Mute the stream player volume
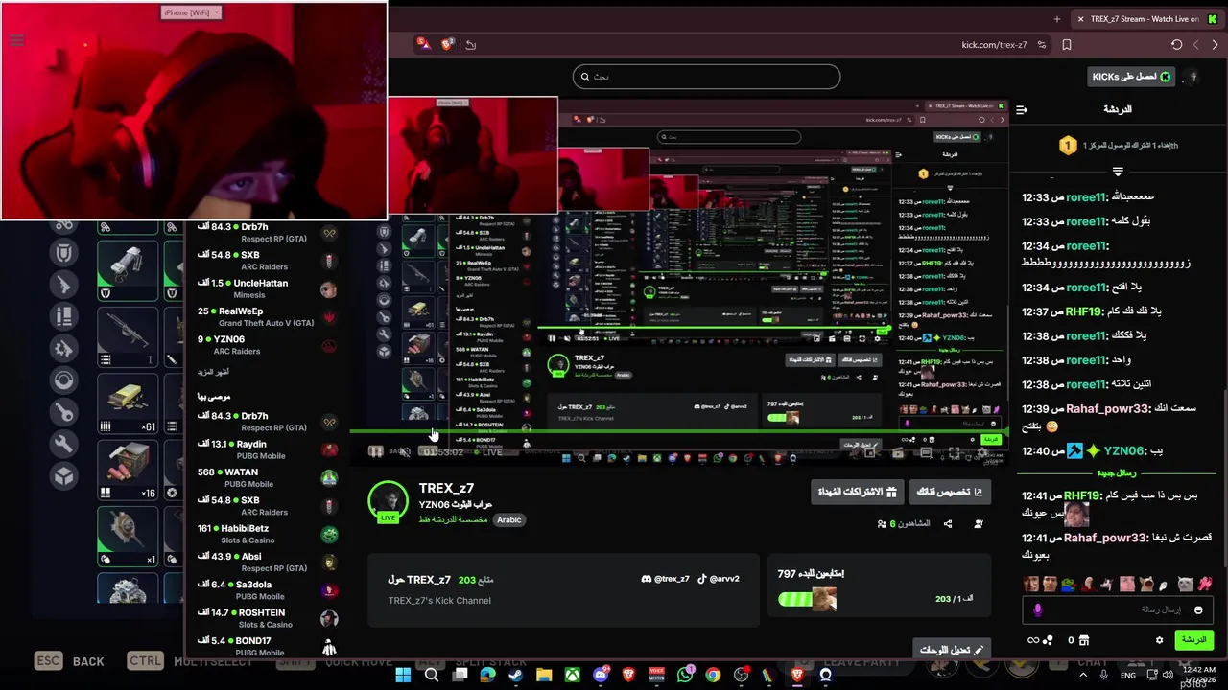The width and height of the screenshot is (1228, 690). tap(404, 451)
